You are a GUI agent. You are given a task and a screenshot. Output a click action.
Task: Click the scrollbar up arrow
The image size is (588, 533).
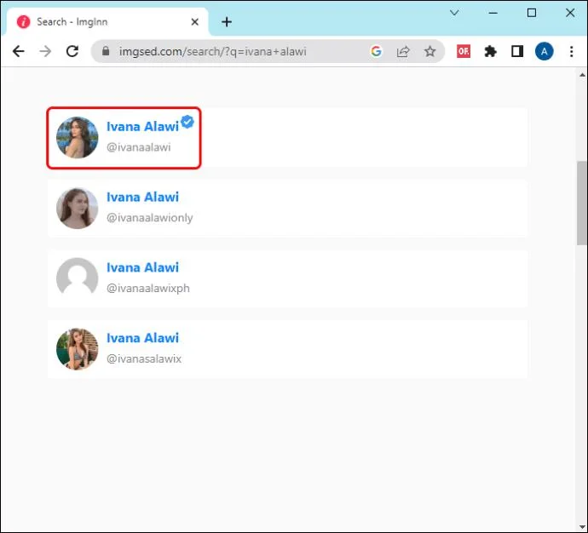(582, 75)
